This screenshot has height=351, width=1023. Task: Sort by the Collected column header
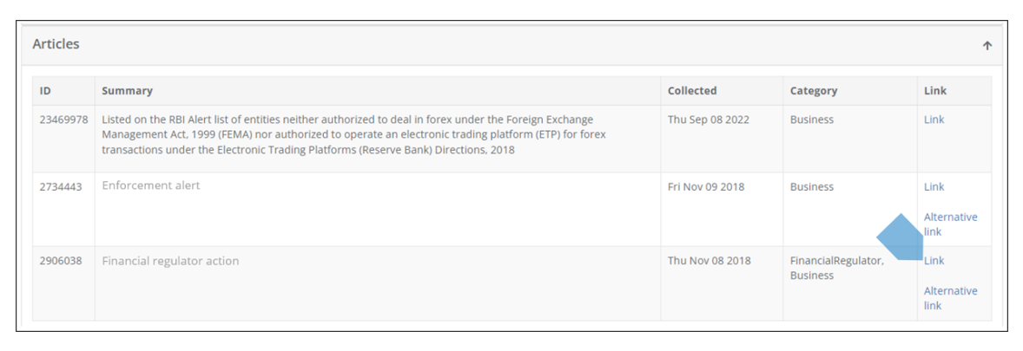coord(692,91)
